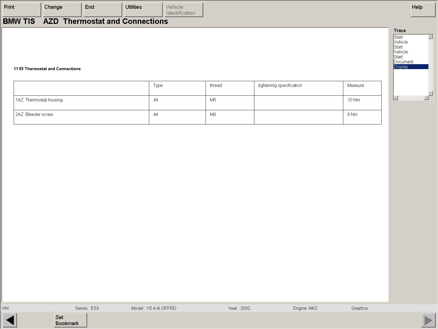
Task: Select Document entry in Trace list
Action: click(403, 62)
